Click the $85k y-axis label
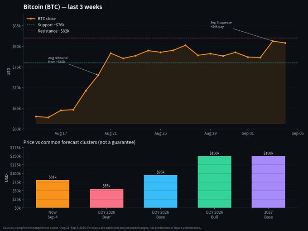Viewport: 308px width, 231px height. click(16, 26)
